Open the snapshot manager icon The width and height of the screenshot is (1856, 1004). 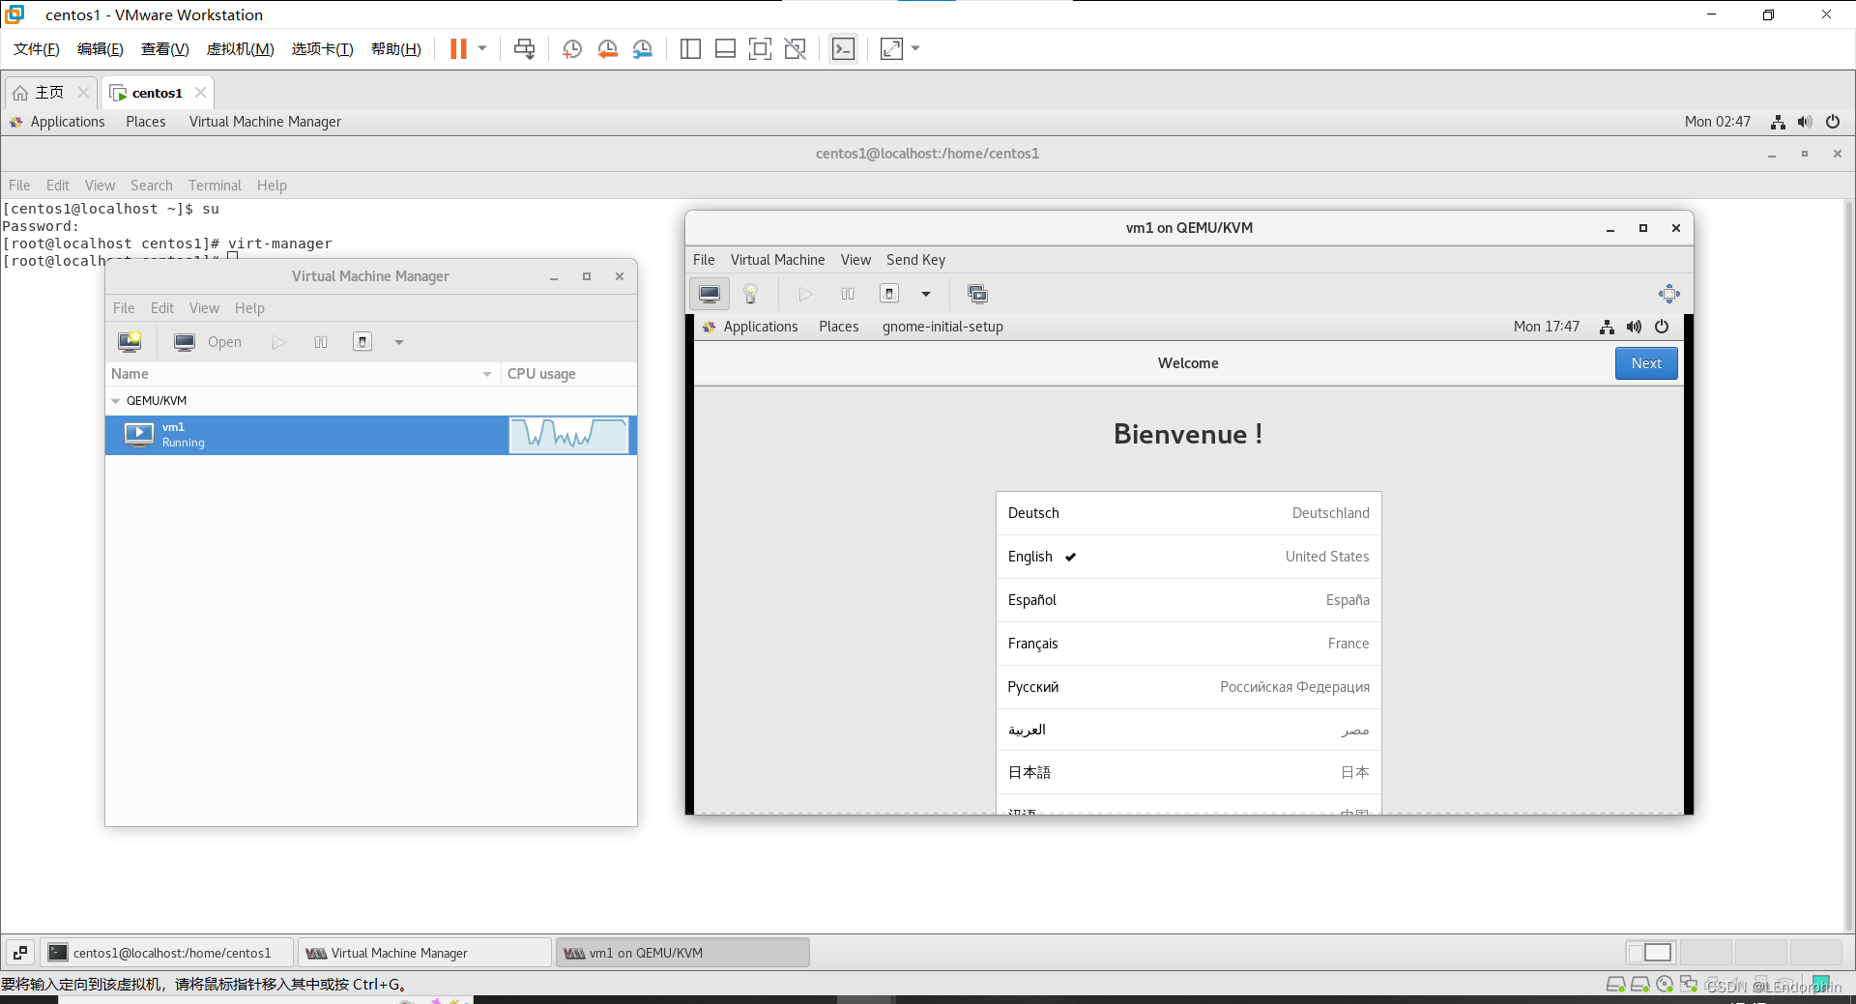click(642, 49)
